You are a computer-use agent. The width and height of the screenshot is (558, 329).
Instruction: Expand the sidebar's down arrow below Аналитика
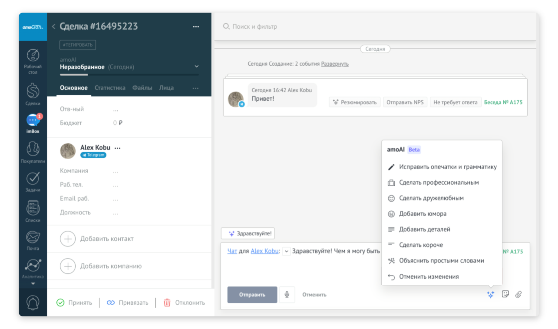[x=33, y=284]
